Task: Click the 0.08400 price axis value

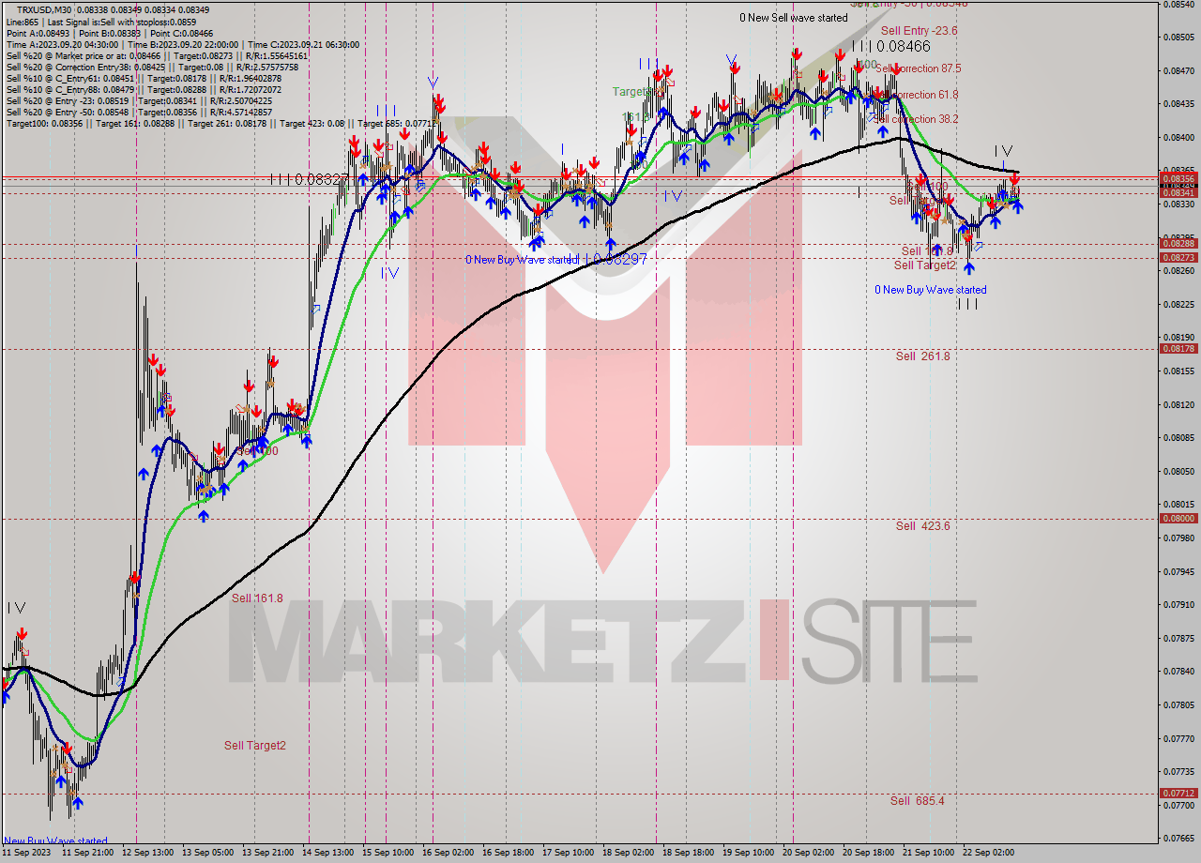Action: [1178, 138]
